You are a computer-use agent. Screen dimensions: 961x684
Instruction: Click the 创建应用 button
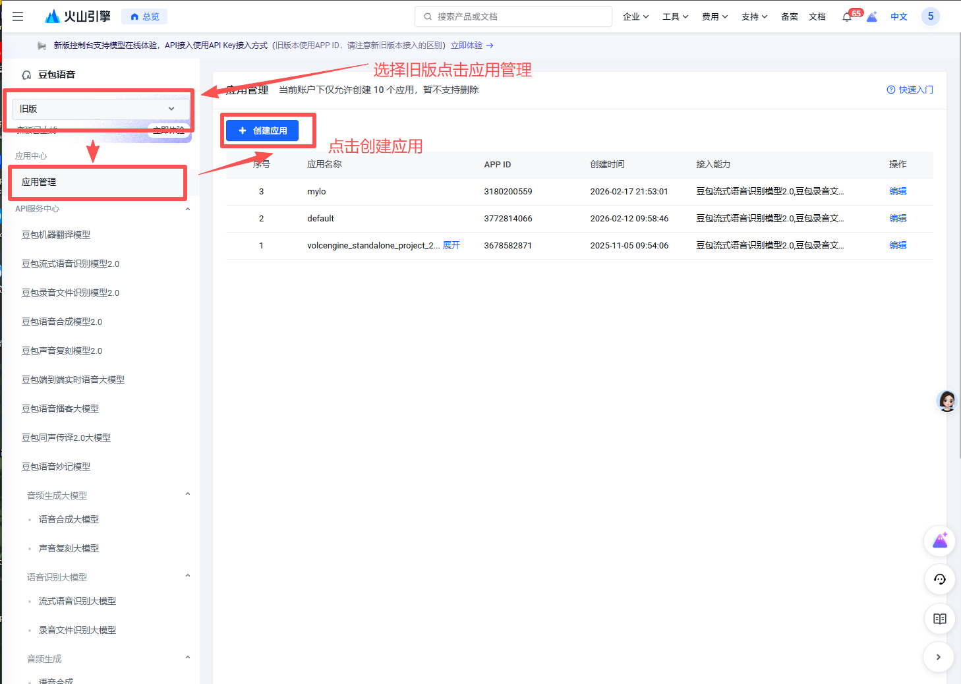pyautogui.click(x=262, y=130)
